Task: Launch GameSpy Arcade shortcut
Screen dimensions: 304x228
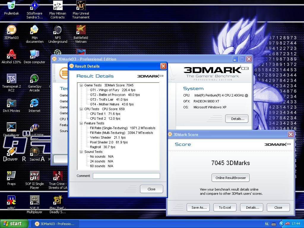Action: tap(34, 83)
